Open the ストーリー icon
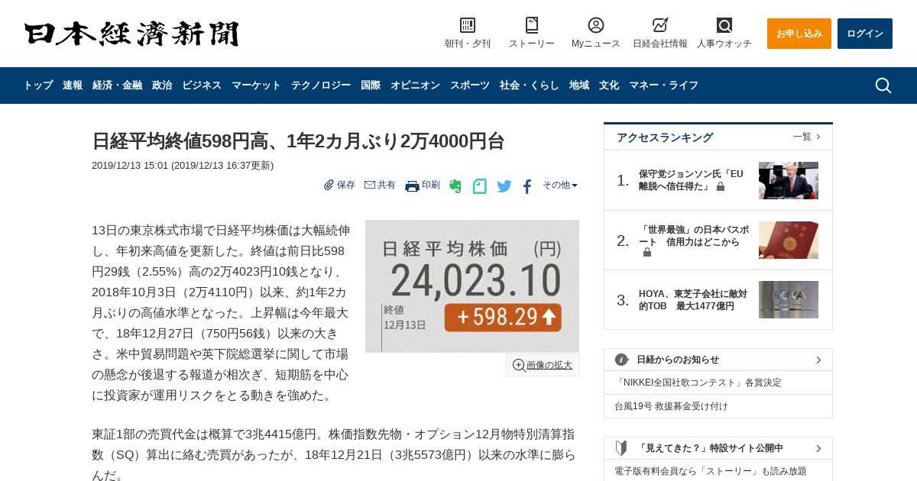Viewport: 917px width, 481px height. tap(532, 25)
